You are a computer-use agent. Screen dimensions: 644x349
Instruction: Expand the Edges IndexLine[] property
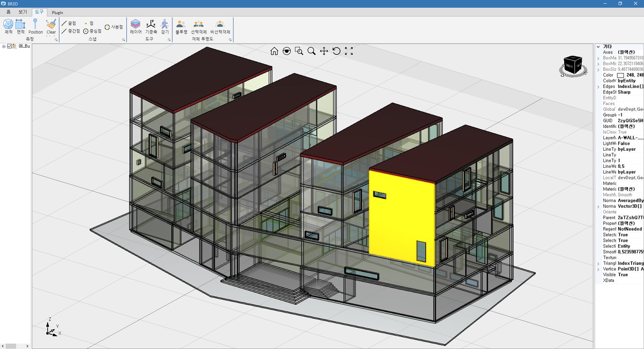(598, 86)
